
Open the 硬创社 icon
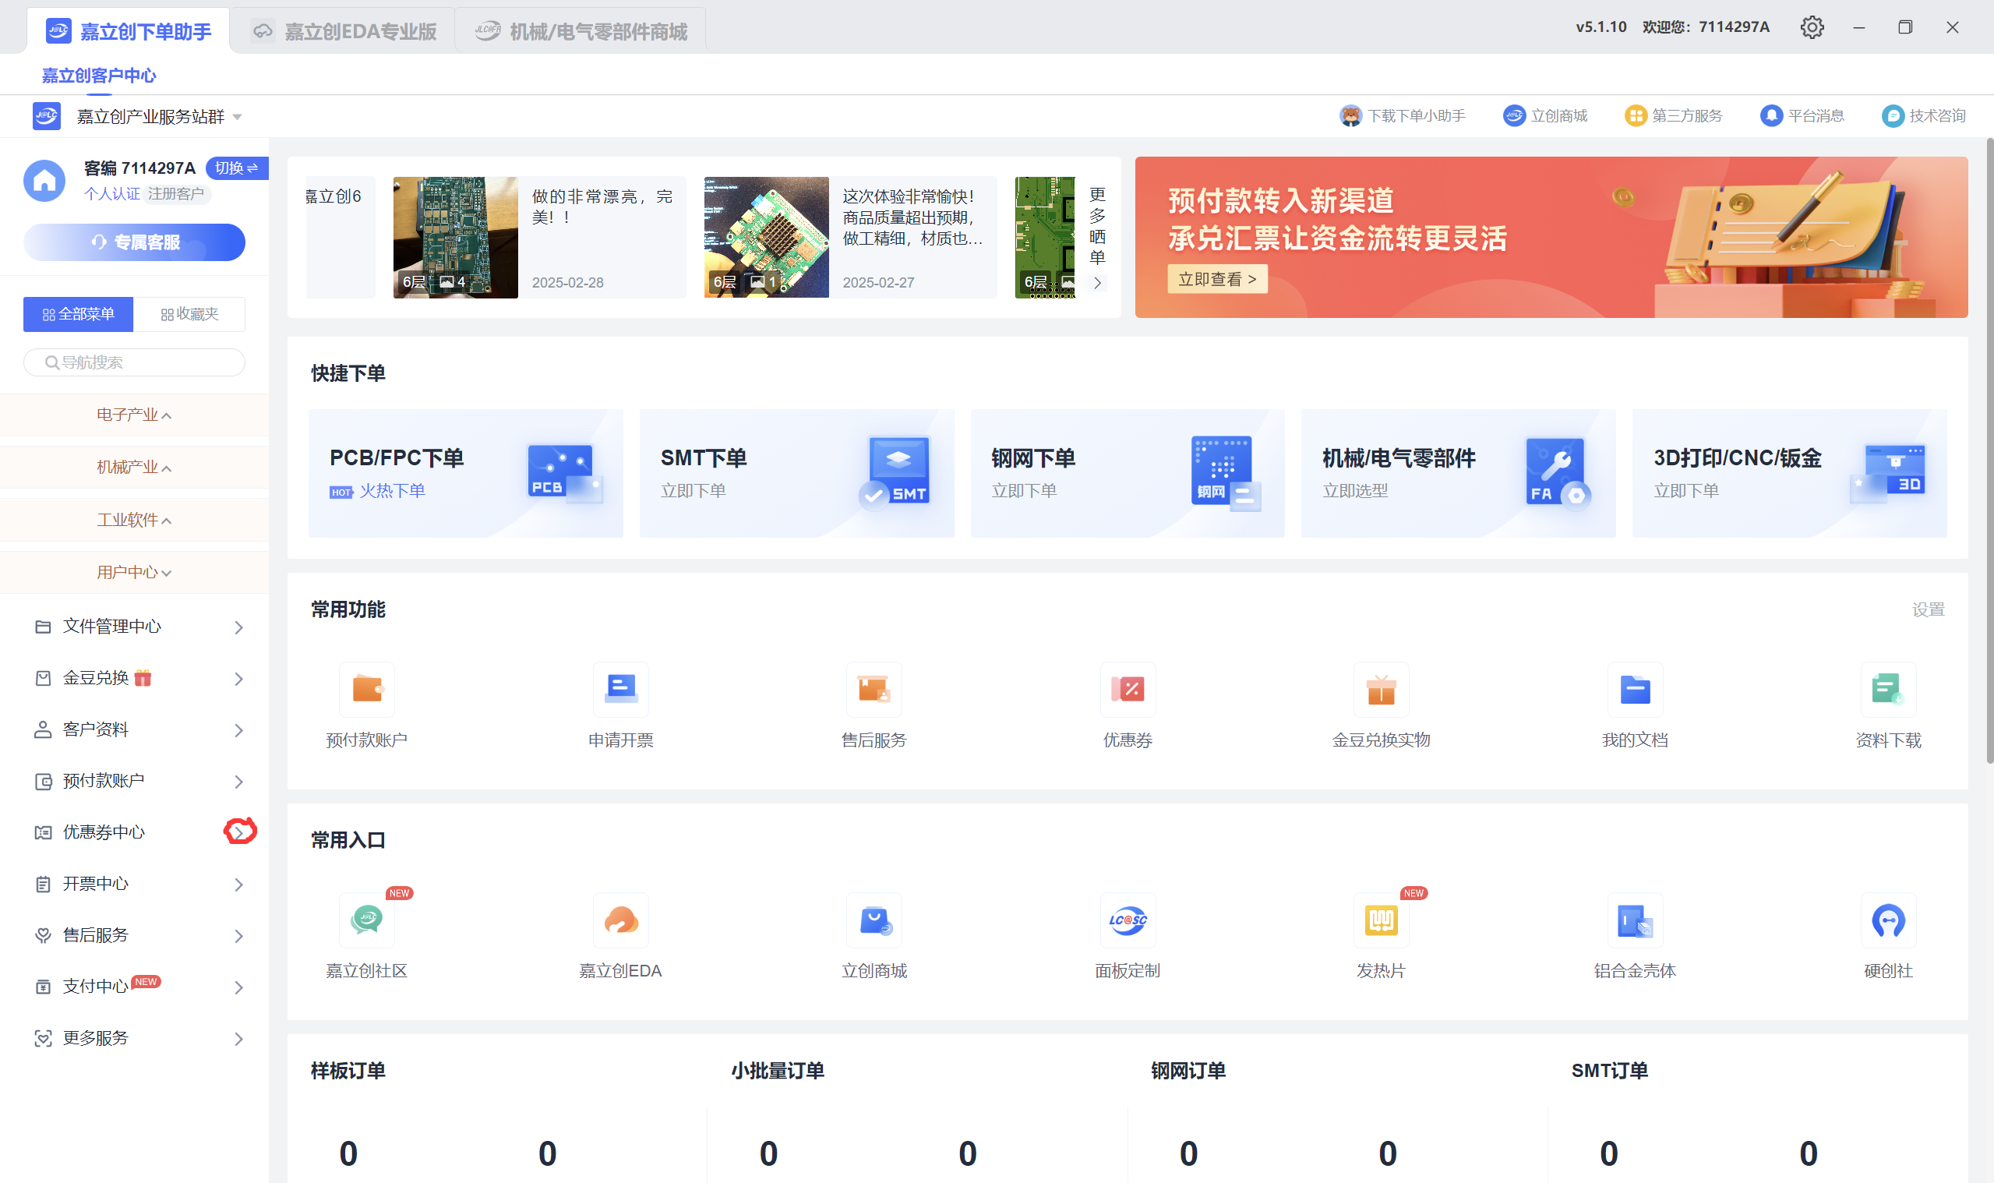point(1888,920)
